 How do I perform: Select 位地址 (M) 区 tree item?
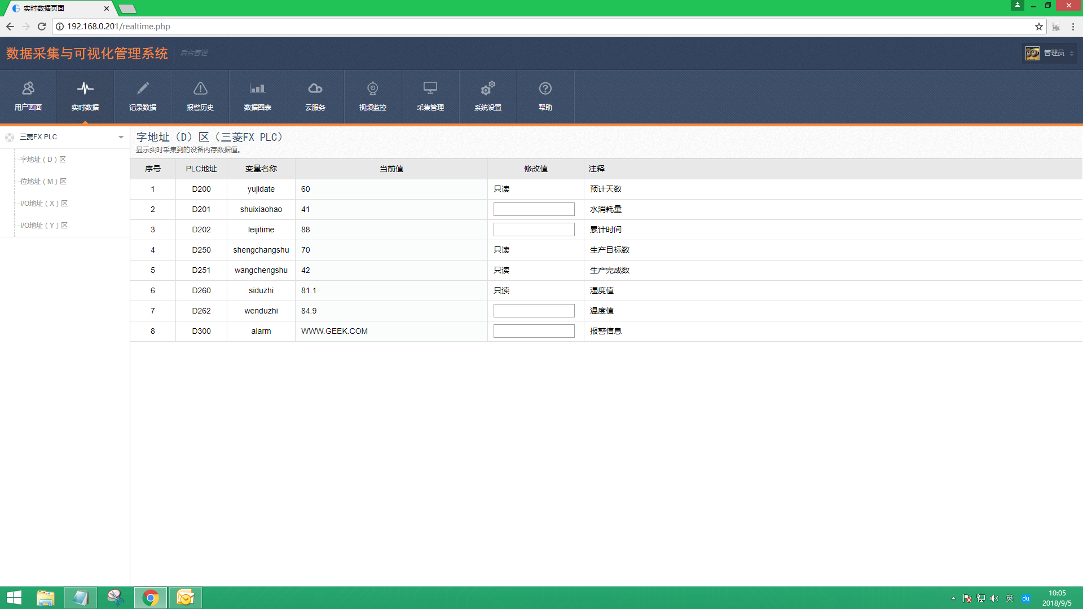click(43, 182)
